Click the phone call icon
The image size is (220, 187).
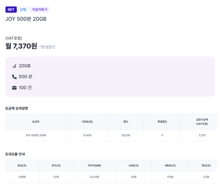(14, 77)
